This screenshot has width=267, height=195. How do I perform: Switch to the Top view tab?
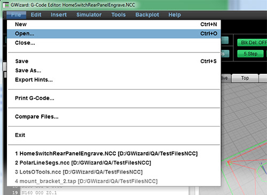tap(245, 78)
